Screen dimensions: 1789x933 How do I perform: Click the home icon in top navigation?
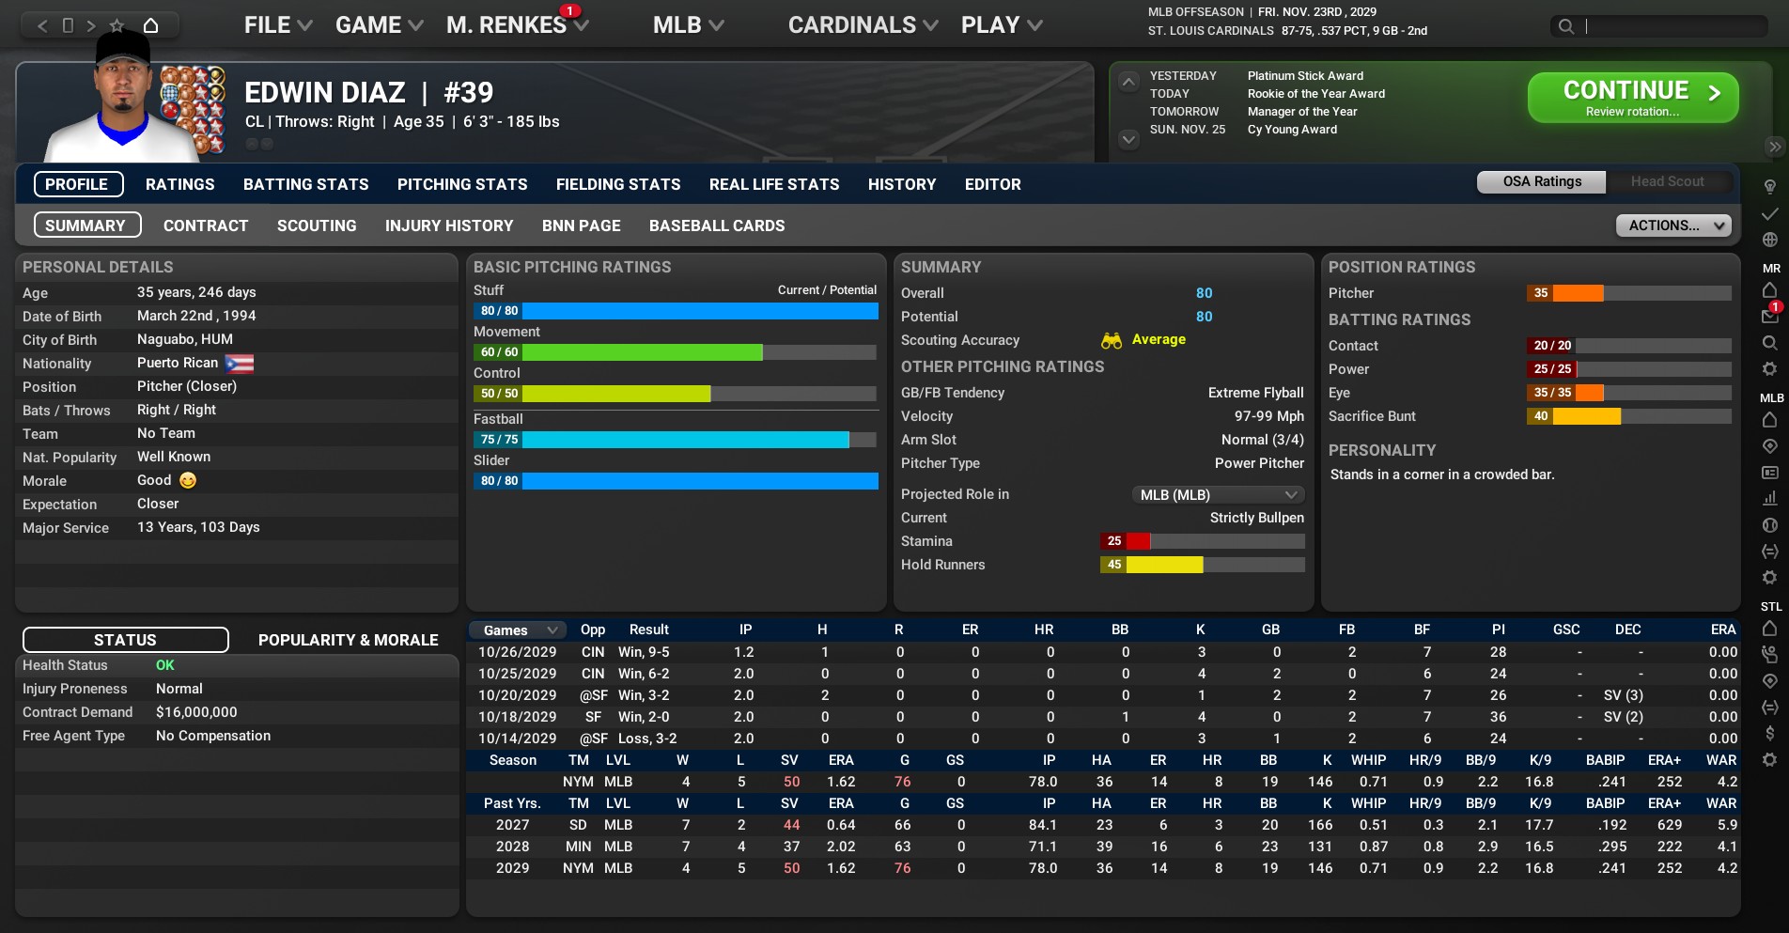point(150,25)
